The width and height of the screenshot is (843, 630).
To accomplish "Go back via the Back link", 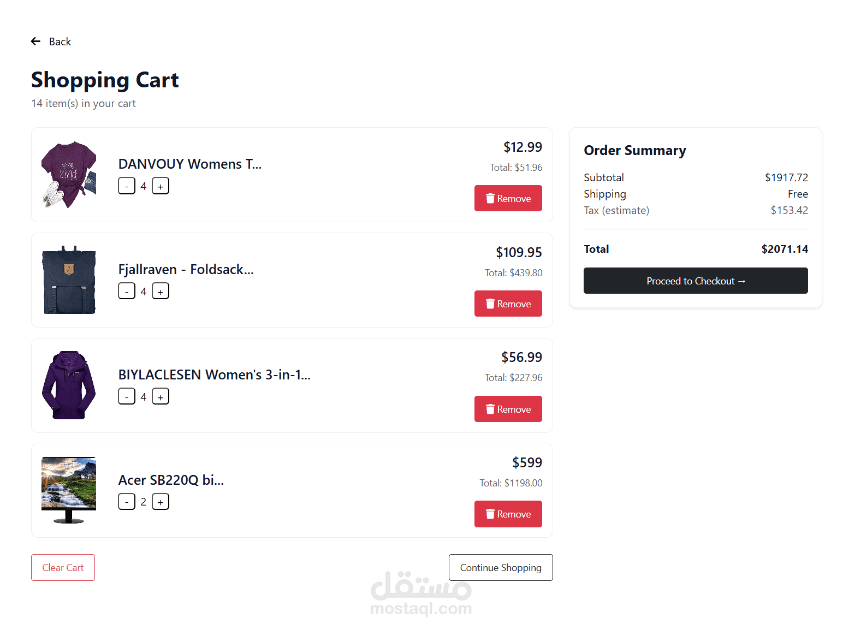I will point(60,41).
